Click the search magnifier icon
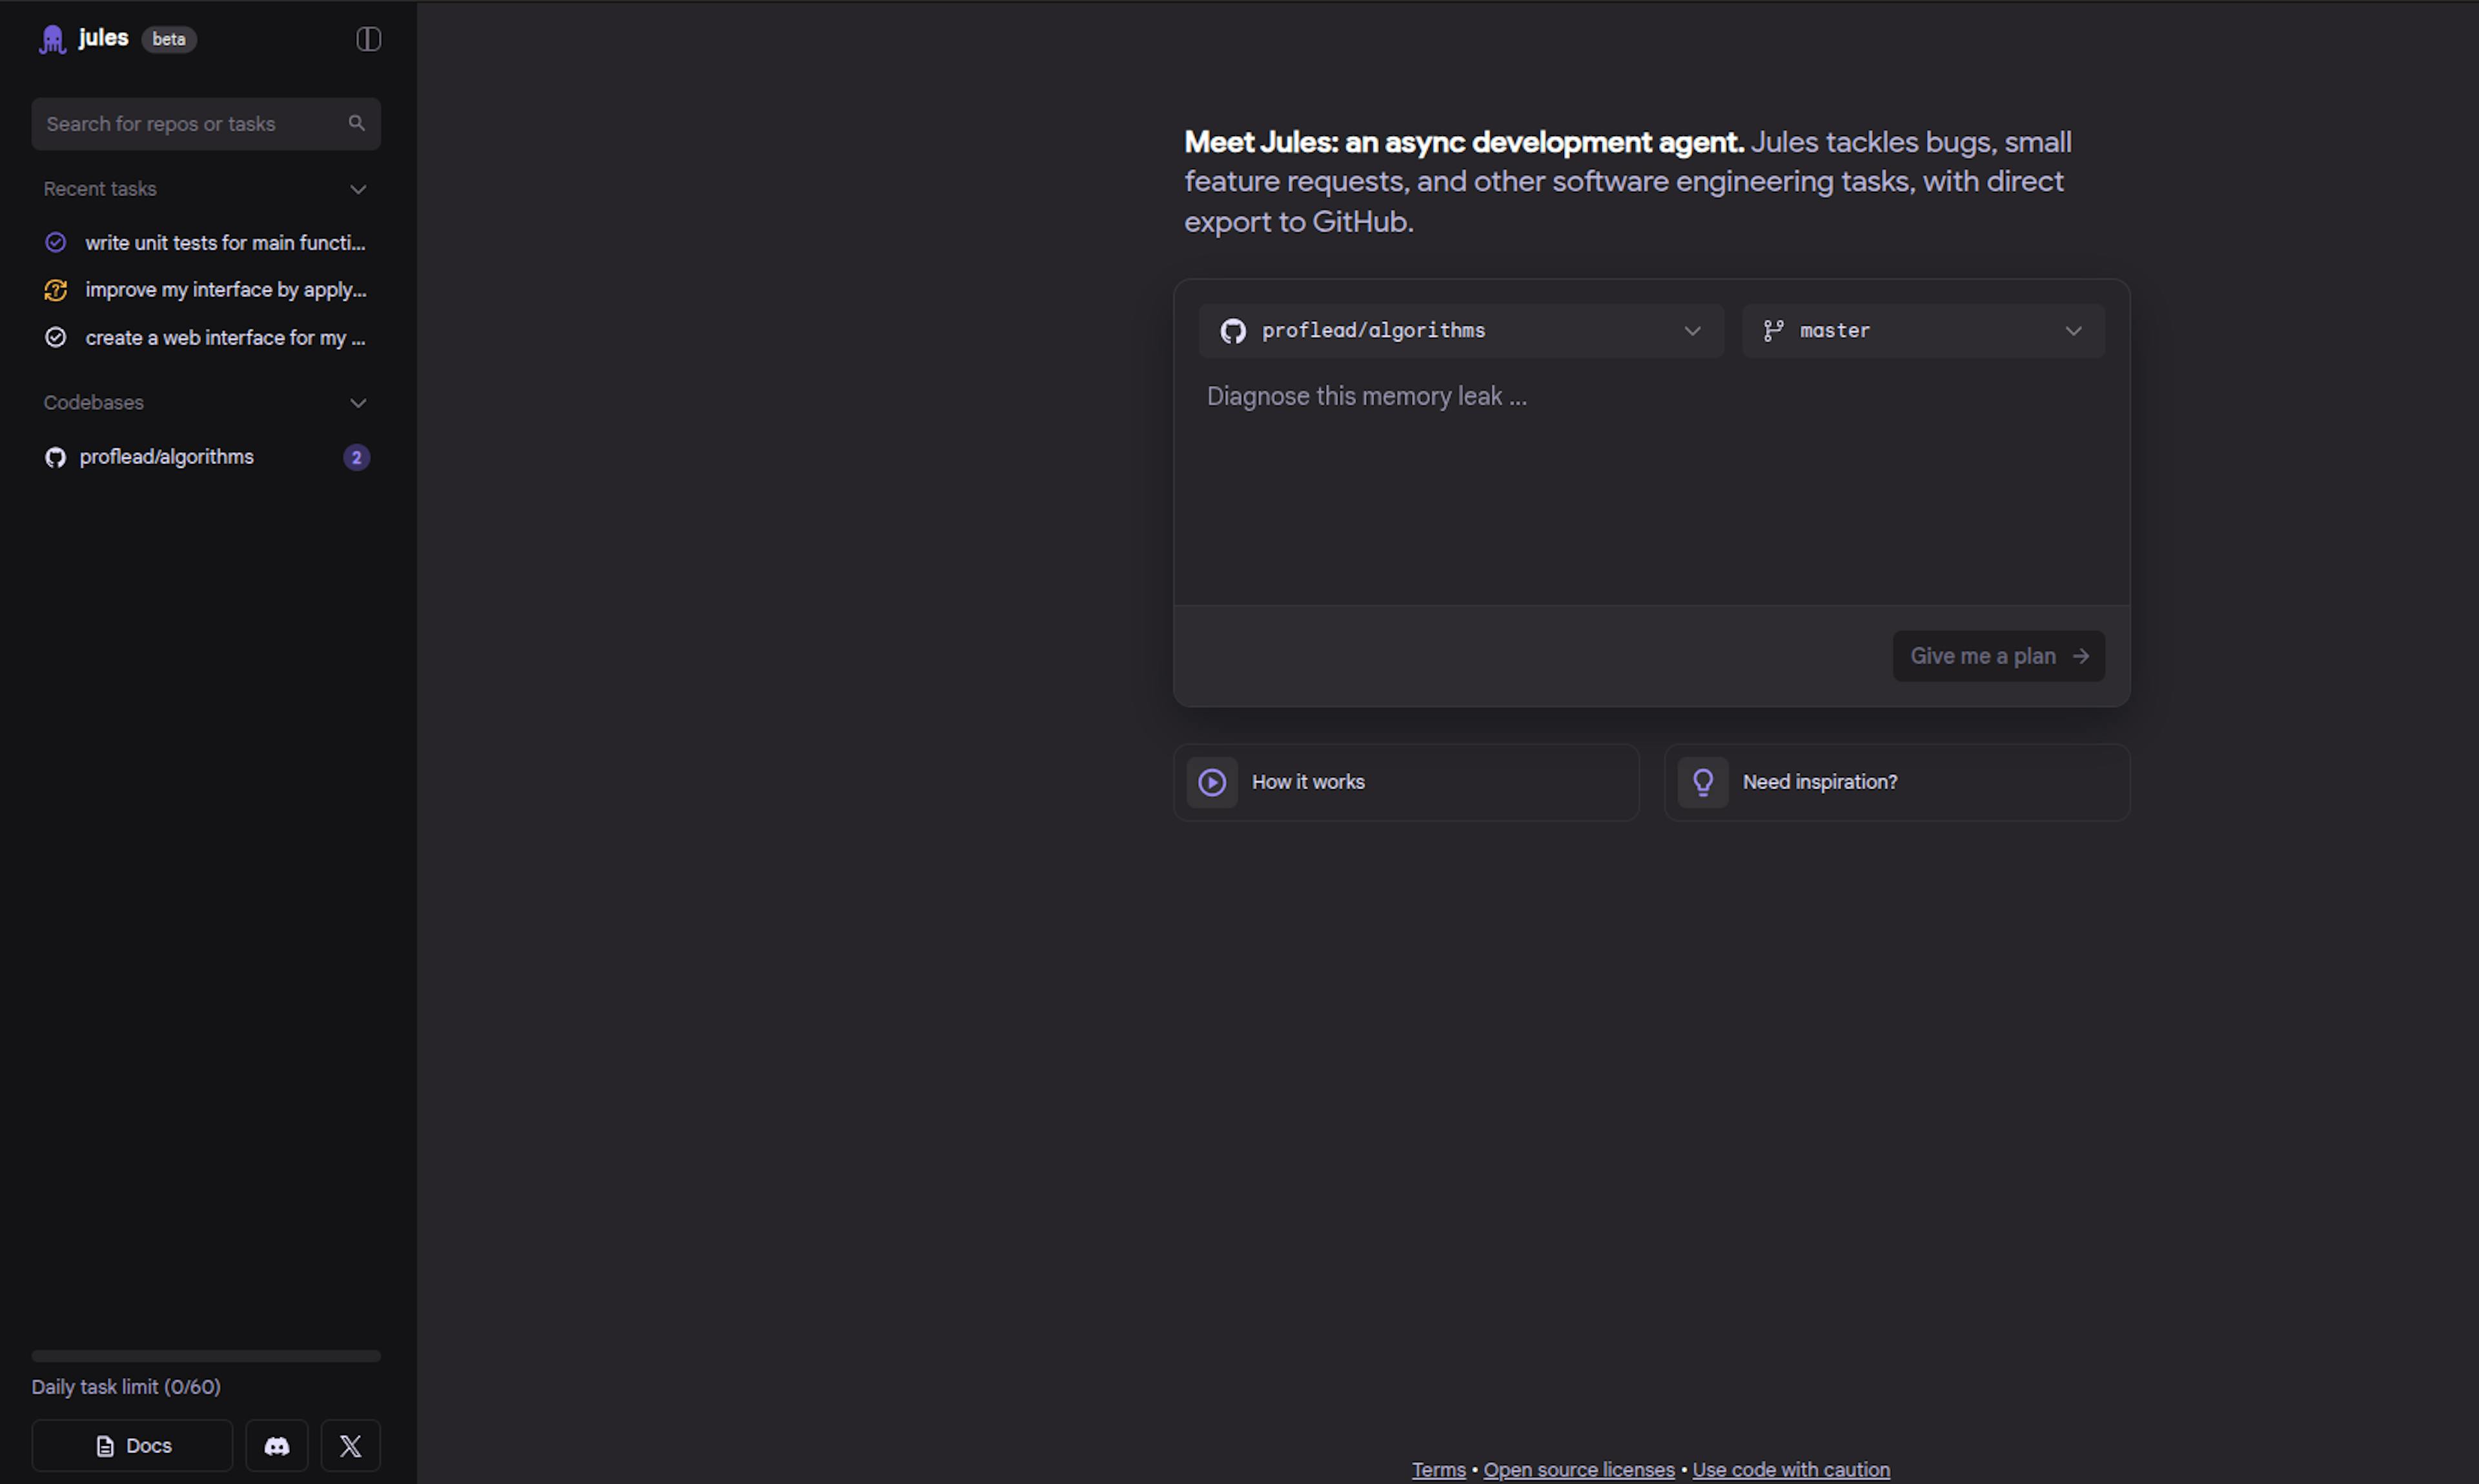Viewport: 2479px width, 1484px height. [356, 123]
